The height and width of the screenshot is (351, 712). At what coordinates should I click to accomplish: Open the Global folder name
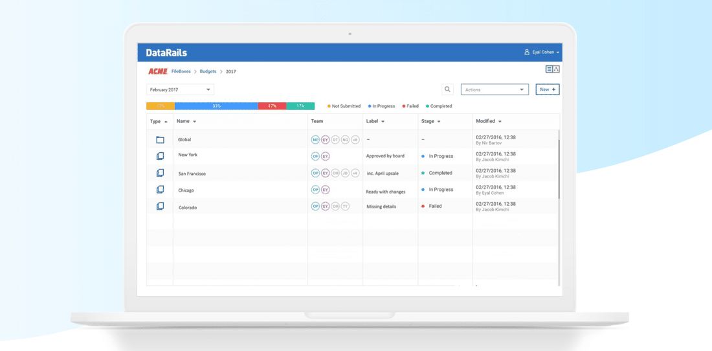184,140
